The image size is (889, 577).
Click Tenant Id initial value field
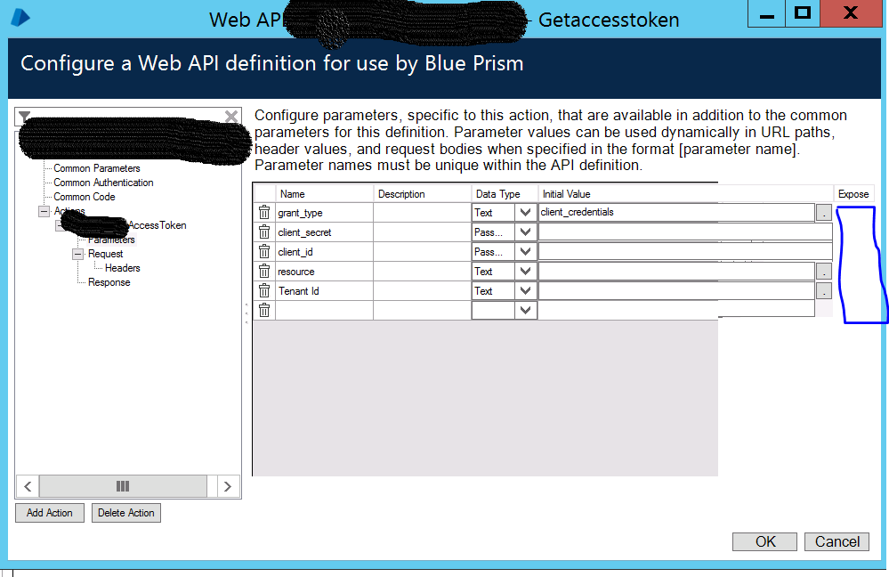click(676, 290)
